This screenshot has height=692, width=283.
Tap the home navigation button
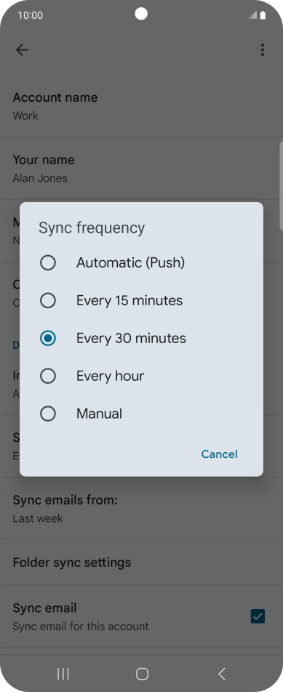[142, 673]
